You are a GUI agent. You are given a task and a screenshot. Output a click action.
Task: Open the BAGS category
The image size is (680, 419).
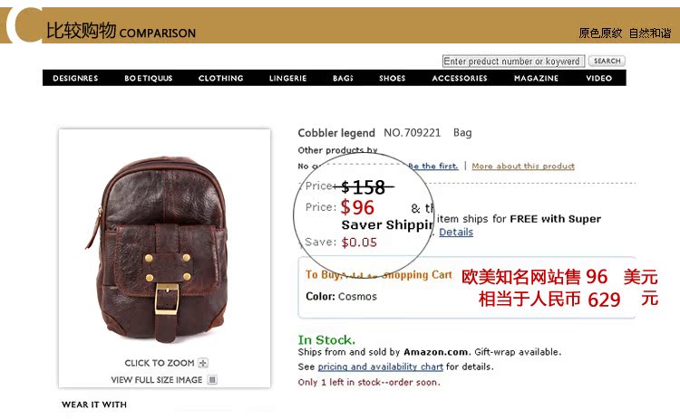pos(343,79)
